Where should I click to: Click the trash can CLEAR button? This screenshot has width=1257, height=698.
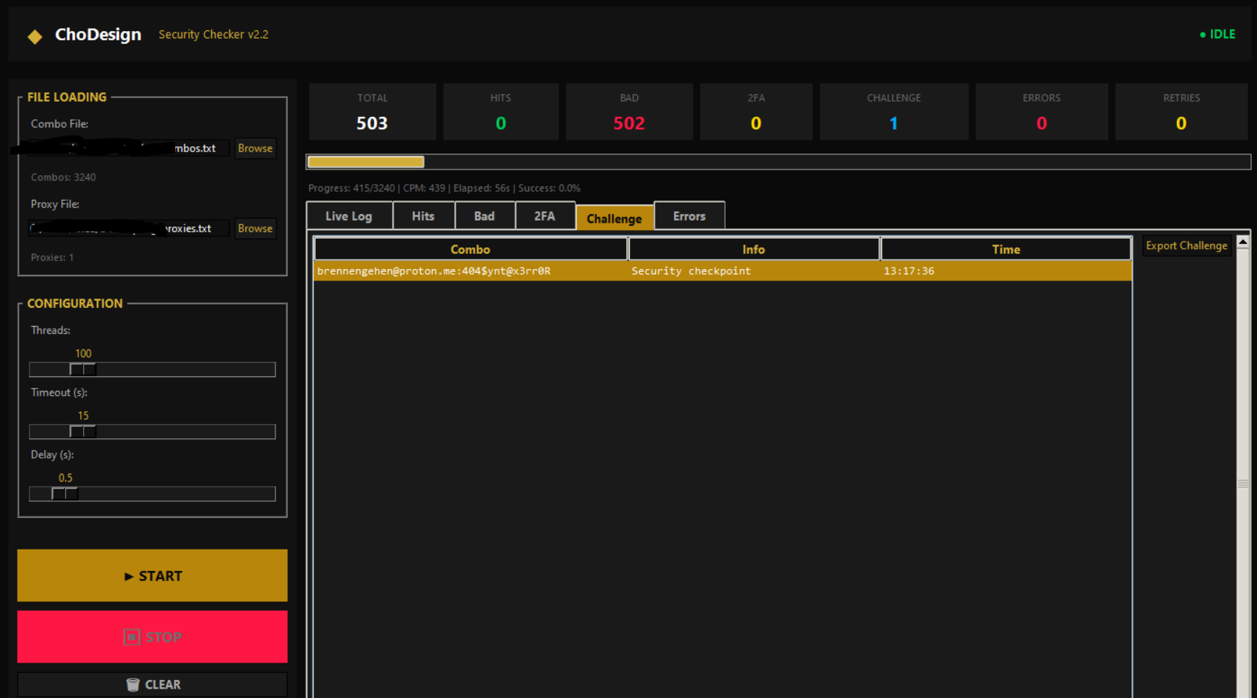tap(152, 684)
